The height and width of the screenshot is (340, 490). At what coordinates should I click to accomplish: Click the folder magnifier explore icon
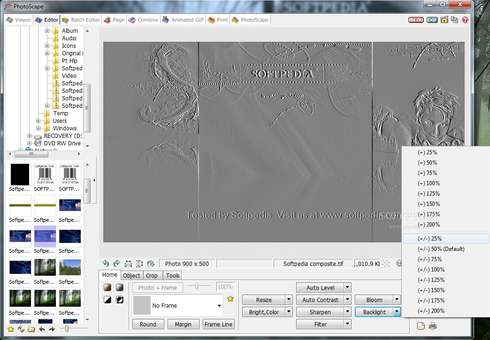[x=31, y=329]
